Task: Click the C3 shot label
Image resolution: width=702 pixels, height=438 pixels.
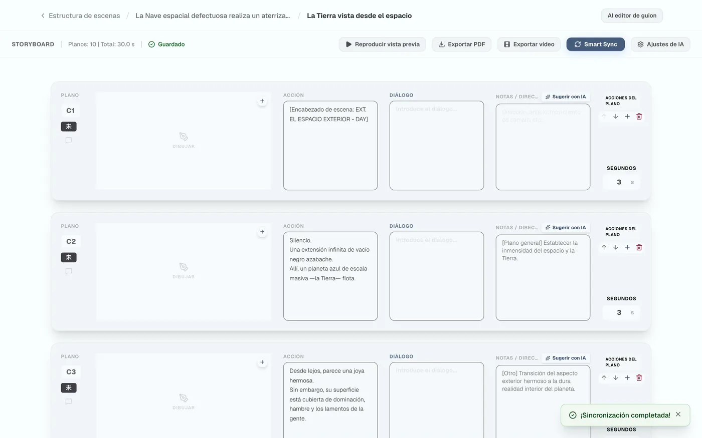Action: [x=71, y=372]
